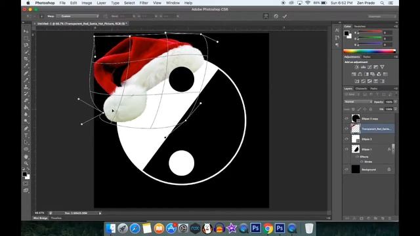Image resolution: width=420 pixels, height=236 pixels.
Task: Toggle Effects visibility under Ellipse 1
Action: [x=357, y=157]
